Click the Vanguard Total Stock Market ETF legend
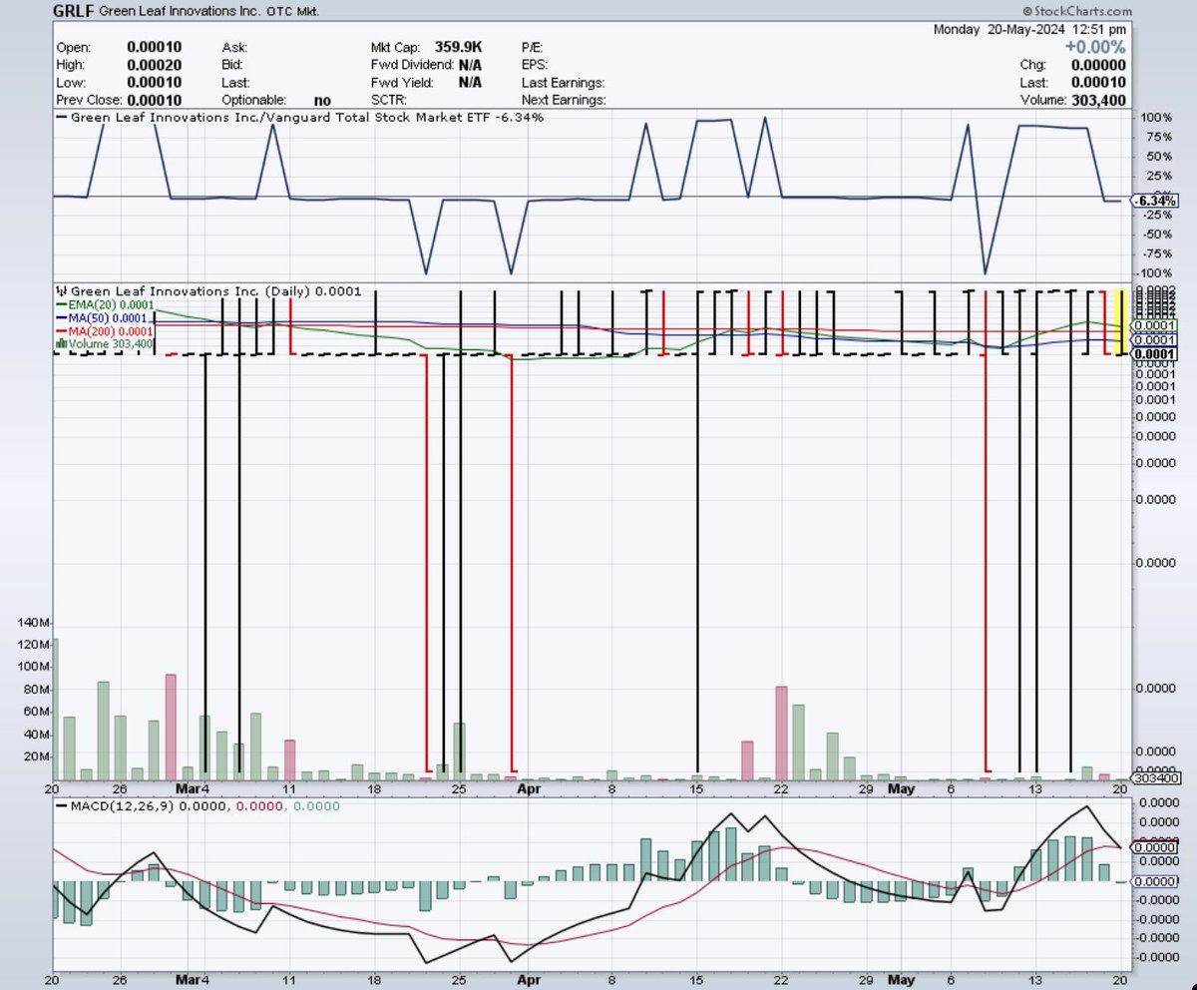1197x990 pixels. [x=301, y=118]
